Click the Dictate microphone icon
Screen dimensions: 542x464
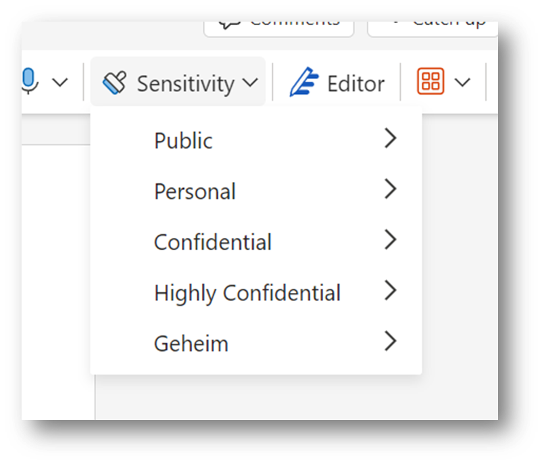coord(30,83)
